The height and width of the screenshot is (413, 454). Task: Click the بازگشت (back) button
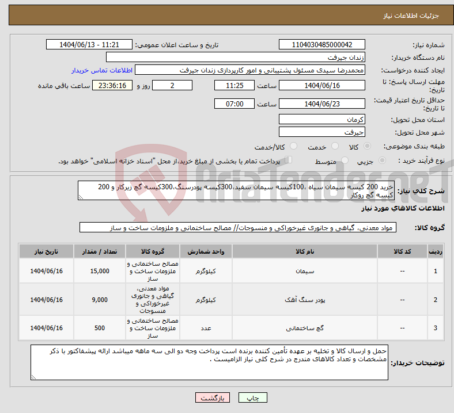(x=213, y=397)
